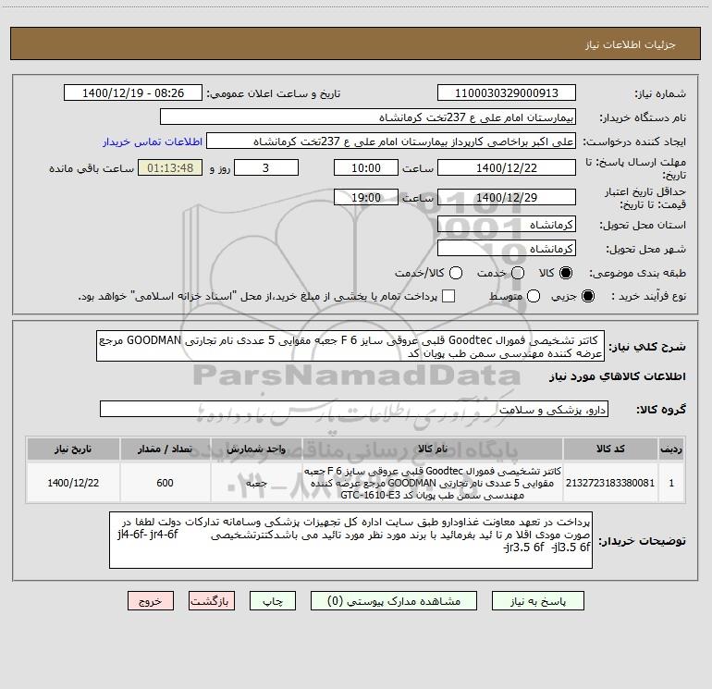This screenshot has width=712, height=689.
Task: Click the request creator field علی اکبر براخاصی
Action: click(x=391, y=141)
